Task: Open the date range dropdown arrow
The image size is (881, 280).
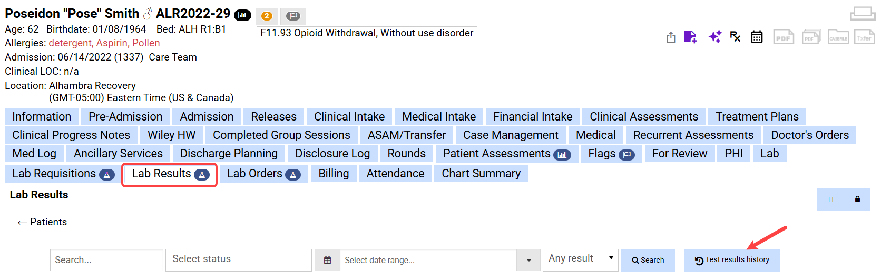Action: point(528,260)
